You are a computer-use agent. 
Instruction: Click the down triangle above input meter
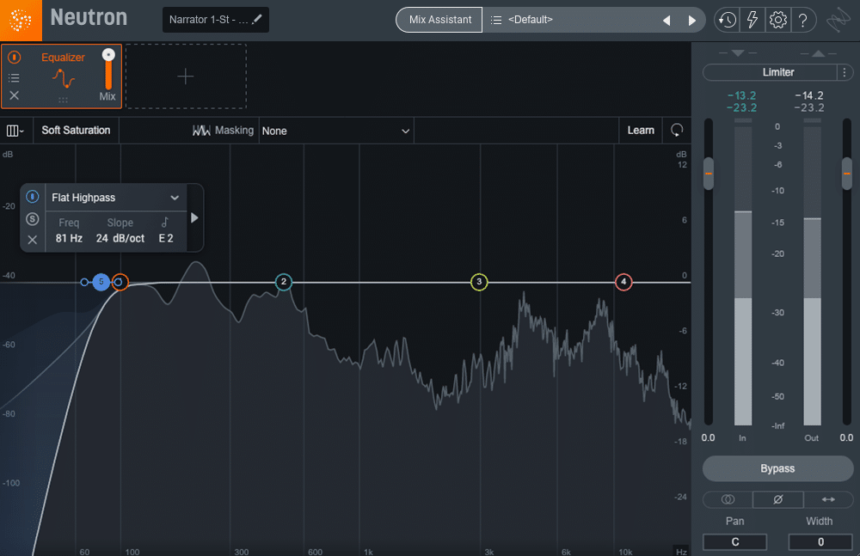pos(738,53)
